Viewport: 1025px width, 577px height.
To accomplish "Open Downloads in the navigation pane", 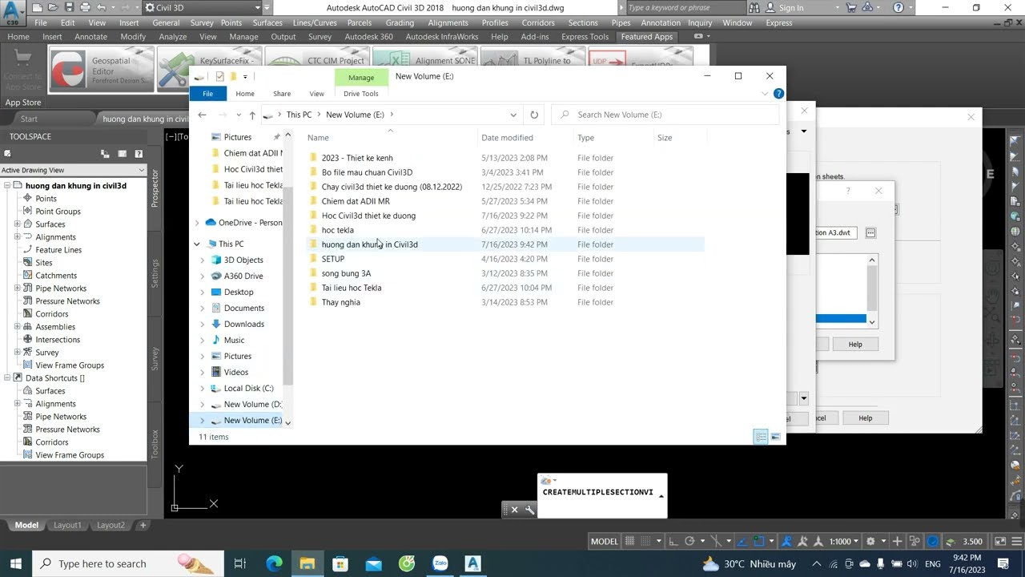I will (243, 324).
